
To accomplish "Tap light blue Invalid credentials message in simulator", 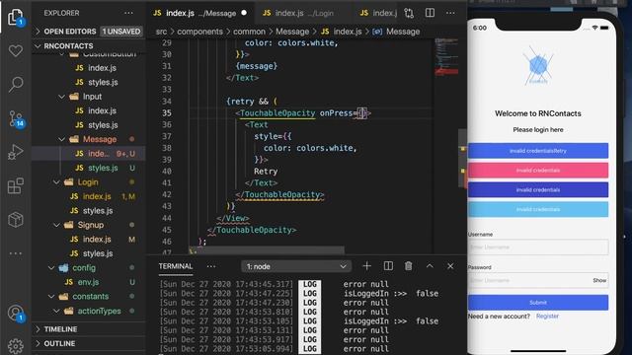I will 538,209.
